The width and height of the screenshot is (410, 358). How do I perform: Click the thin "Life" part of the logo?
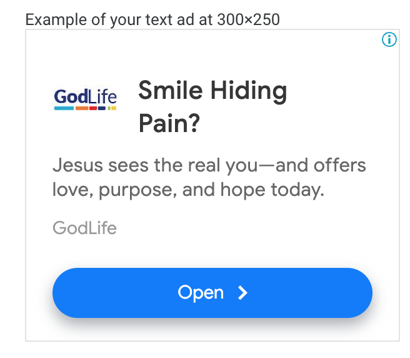(102, 96)
